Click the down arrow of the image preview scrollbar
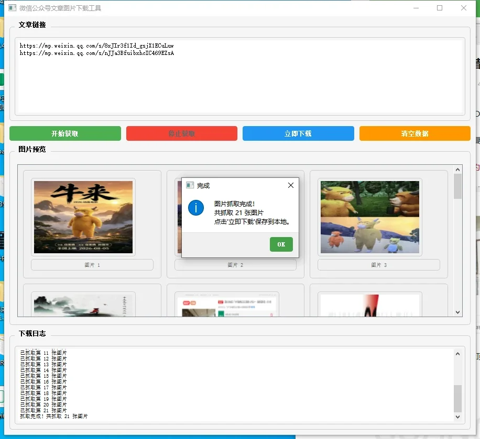Screen dimensions: 480x439 457,312
